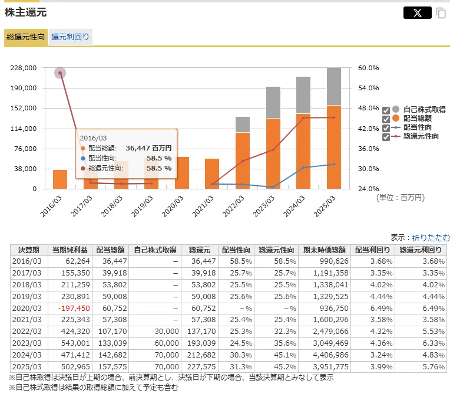
Task: Click 配当総額 column header
Action: [x=111, y=250]
